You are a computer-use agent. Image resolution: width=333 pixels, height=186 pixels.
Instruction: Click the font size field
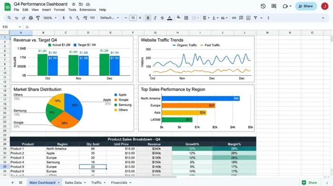click(x=133, y=18)
